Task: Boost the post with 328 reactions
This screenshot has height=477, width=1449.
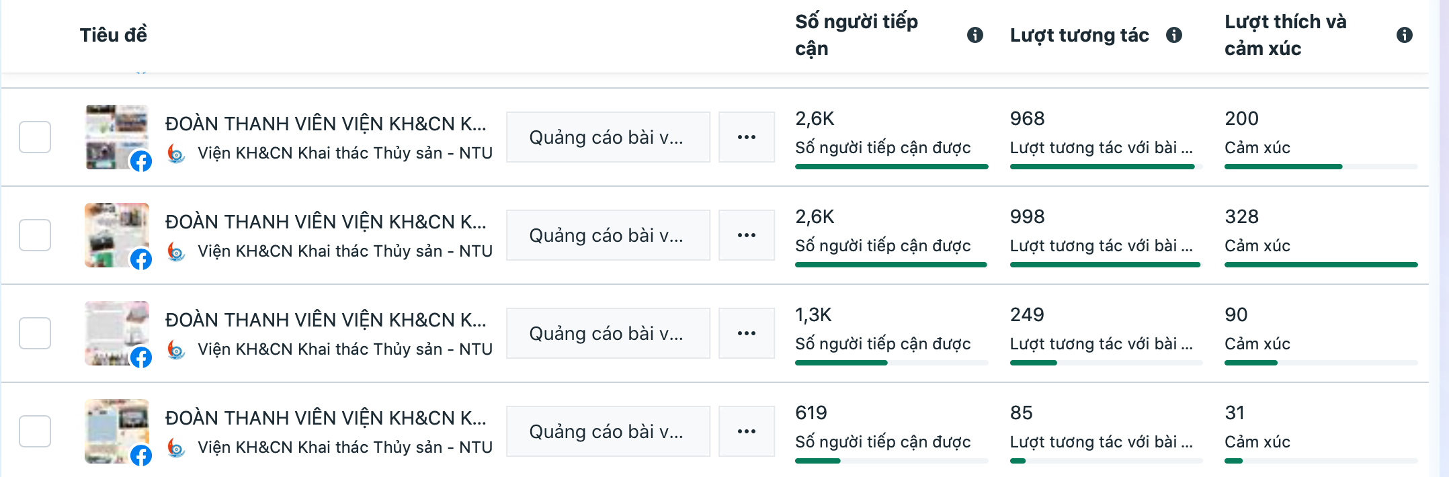Action: point(607,235)
